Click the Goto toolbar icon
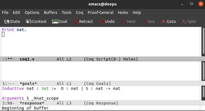 pos(168,21)
